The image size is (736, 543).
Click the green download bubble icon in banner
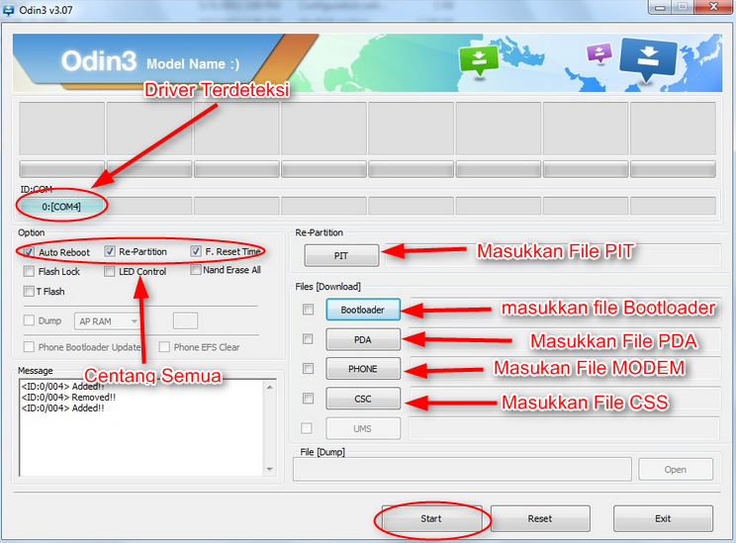click(x=479, y=60)
